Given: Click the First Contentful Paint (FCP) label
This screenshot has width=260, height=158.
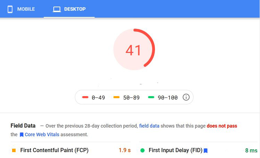Looking at the screenshot, I should 54,150.
